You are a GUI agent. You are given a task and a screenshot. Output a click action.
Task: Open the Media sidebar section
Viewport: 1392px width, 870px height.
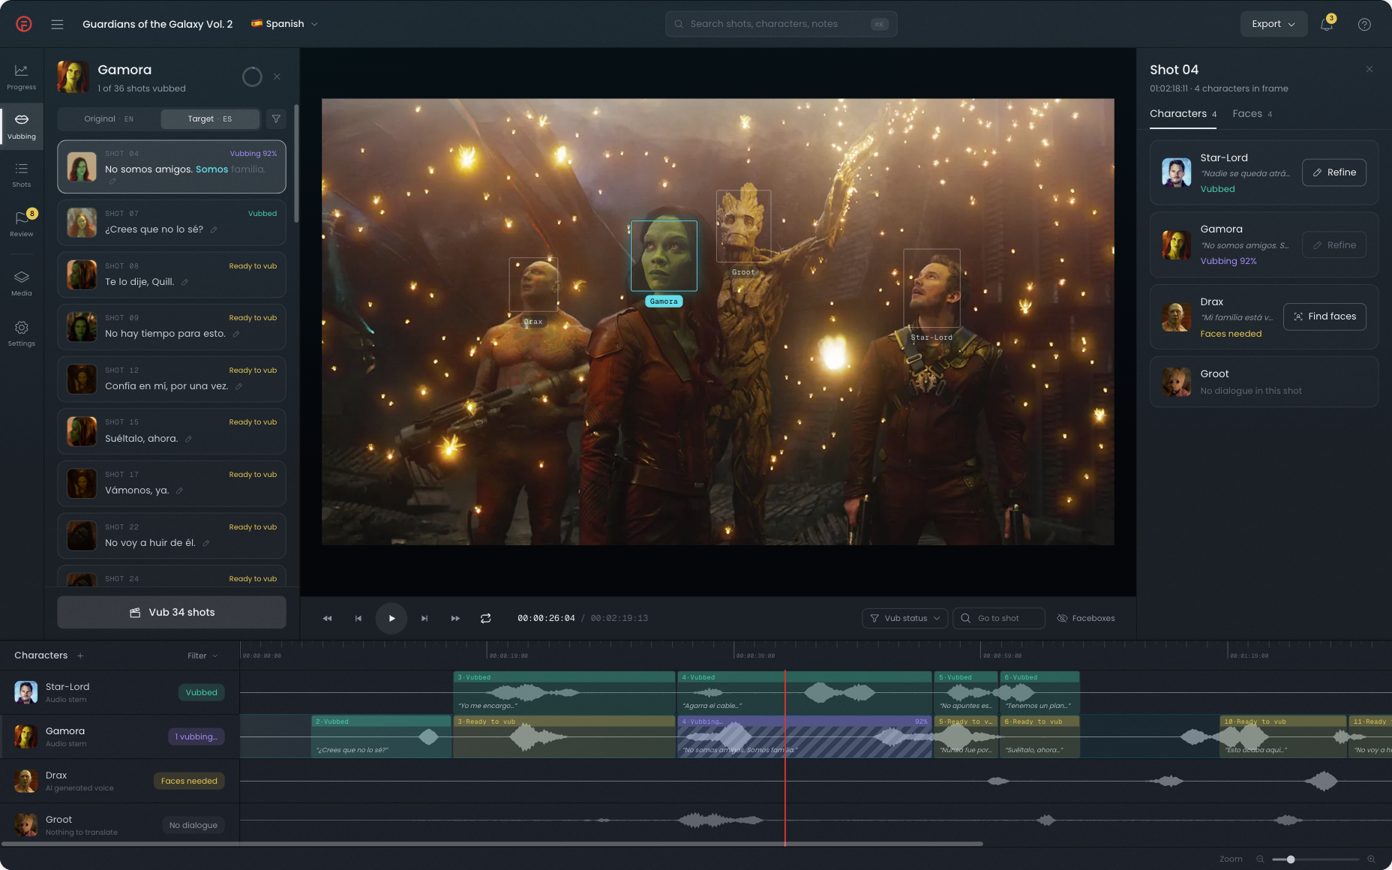[x=22, y=283]
